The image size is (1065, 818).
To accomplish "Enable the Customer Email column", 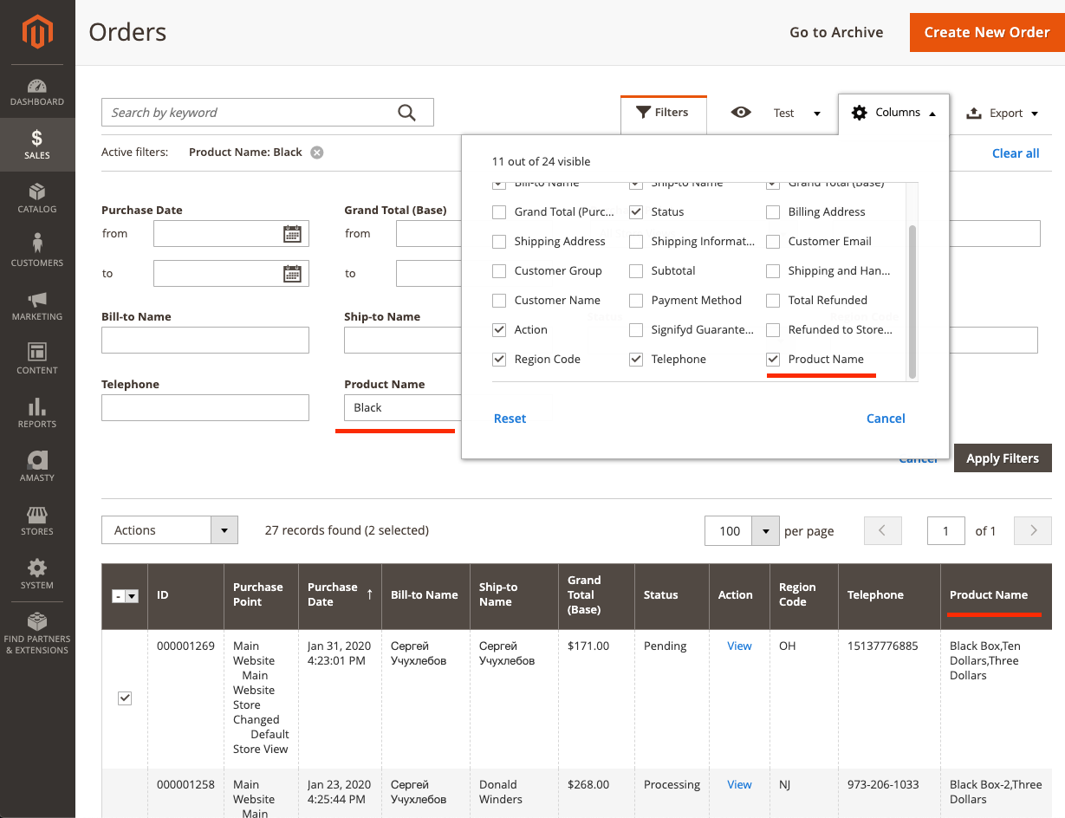I will click(x=772, y=241).
